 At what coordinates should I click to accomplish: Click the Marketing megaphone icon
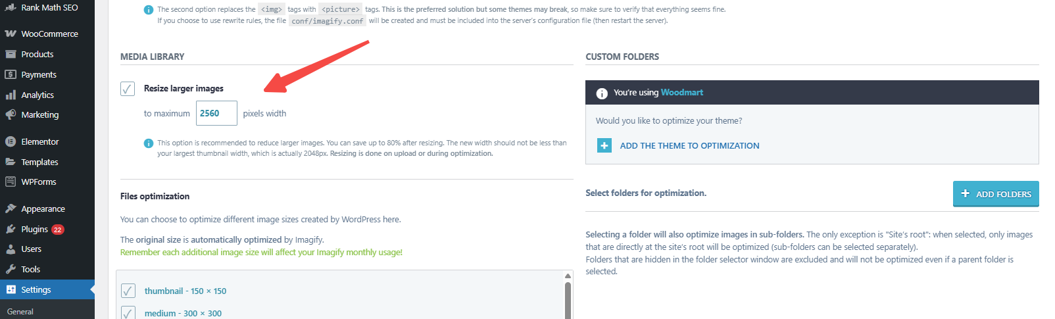click(11, 114)
